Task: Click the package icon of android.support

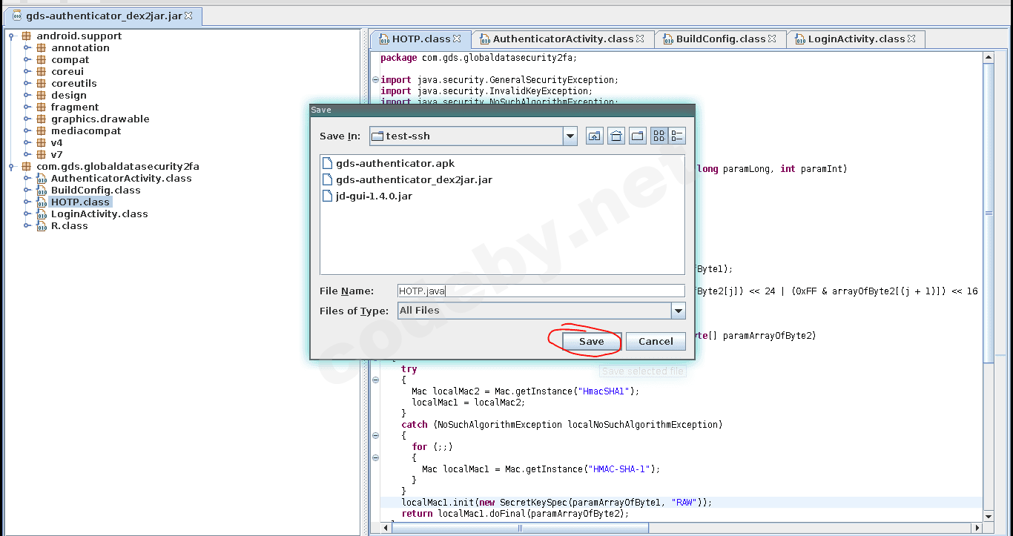Action: pyautogui.click(x=27, y=36)
